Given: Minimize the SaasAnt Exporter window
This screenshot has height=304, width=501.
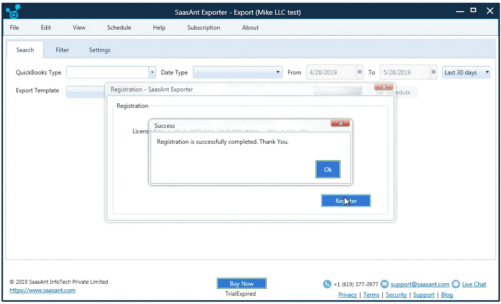Looking at the screenshot, I should pyautogui.click(x=460, y=11).
